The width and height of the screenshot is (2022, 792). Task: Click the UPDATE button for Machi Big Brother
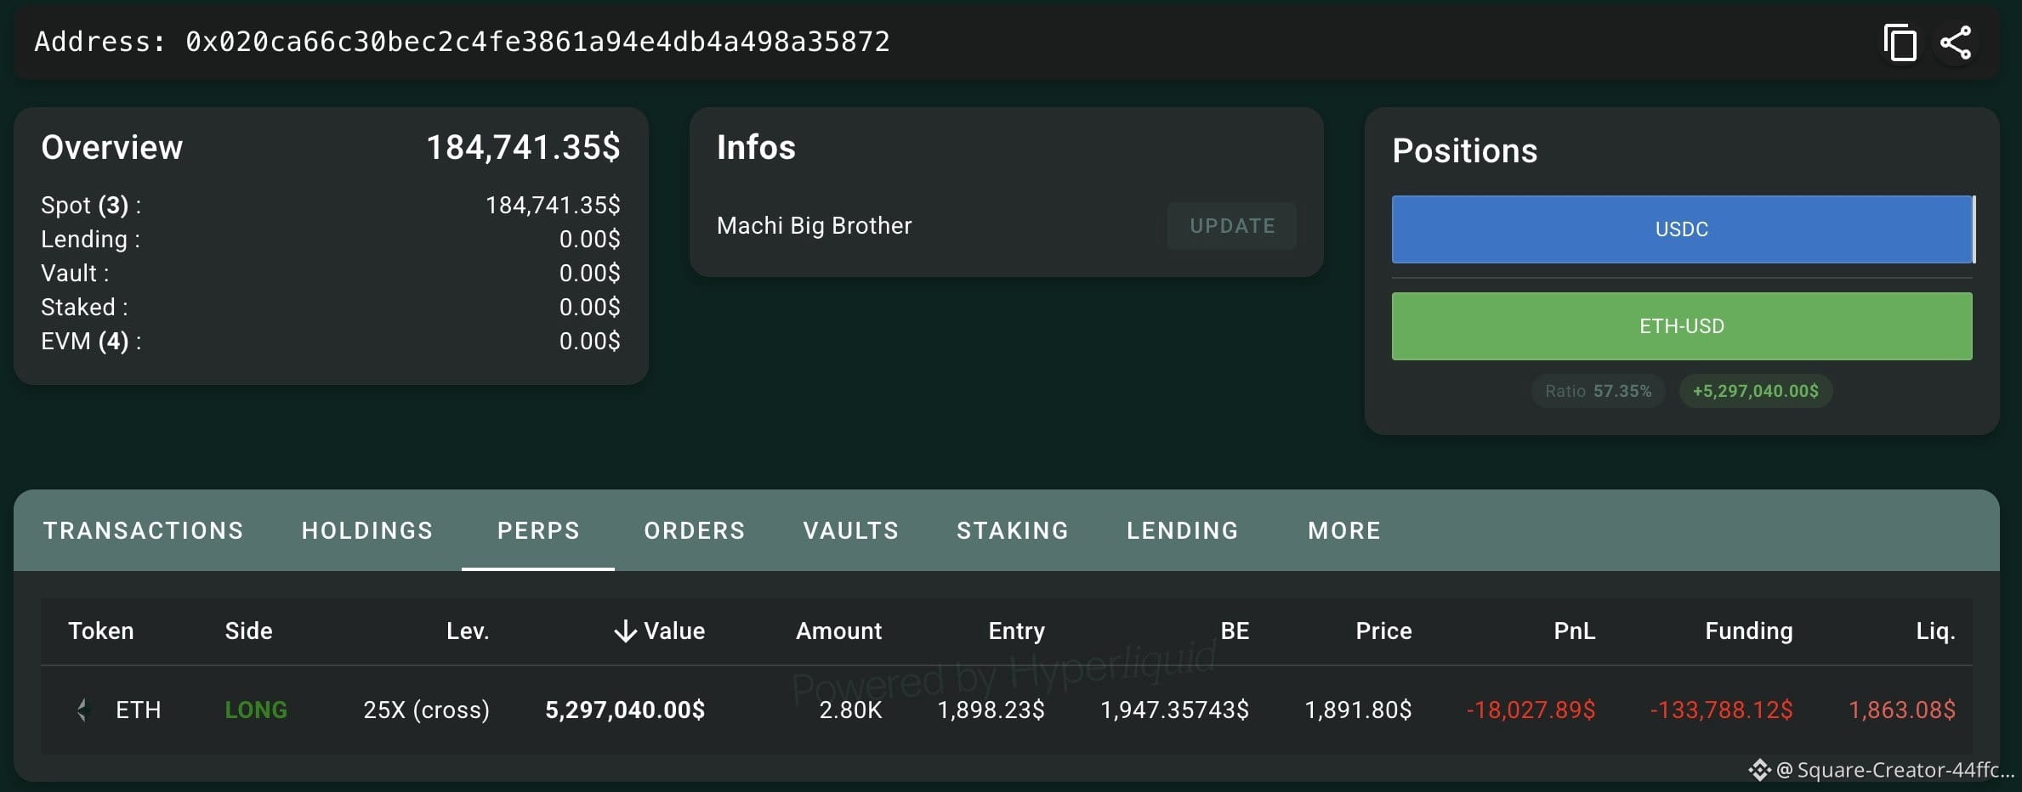1232,226
